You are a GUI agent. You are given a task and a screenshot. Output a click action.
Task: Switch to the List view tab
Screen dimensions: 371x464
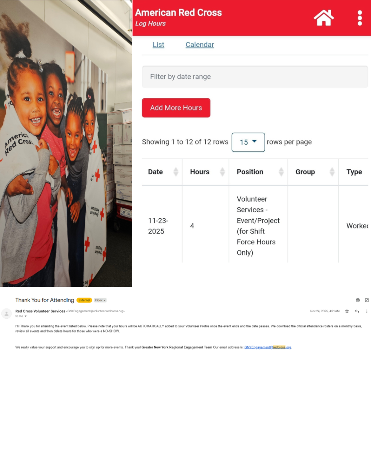[158, 45]
